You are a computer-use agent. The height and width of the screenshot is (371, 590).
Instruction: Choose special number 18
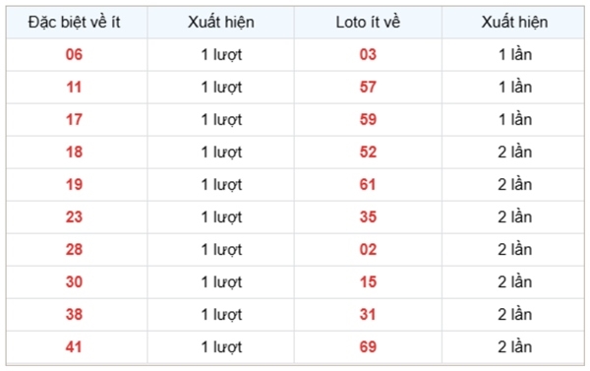tap(74, 153)
